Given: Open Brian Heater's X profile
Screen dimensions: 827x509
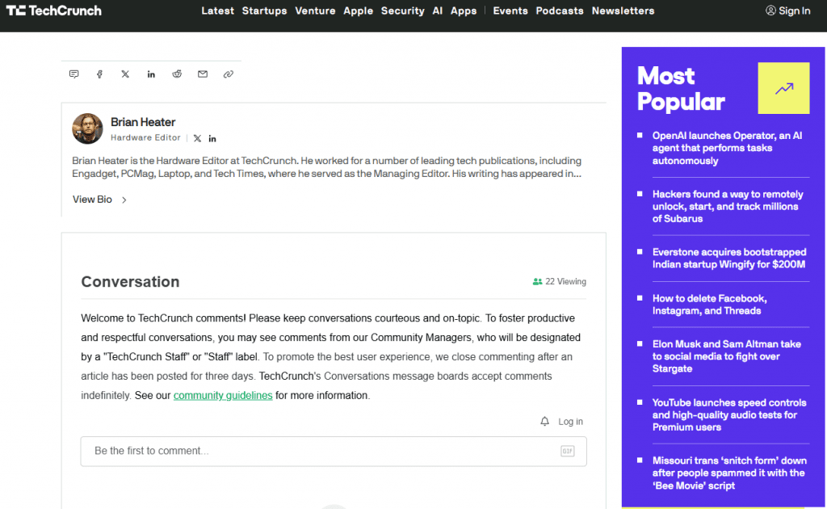Looking at the screenshot, I should click(196, 137).
